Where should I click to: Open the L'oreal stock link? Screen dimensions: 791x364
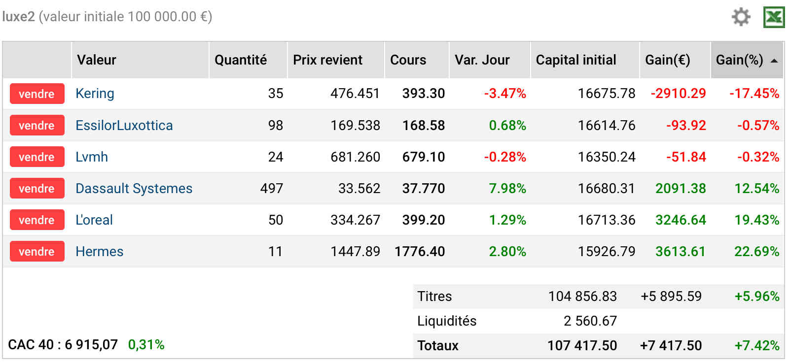[94, 220]
